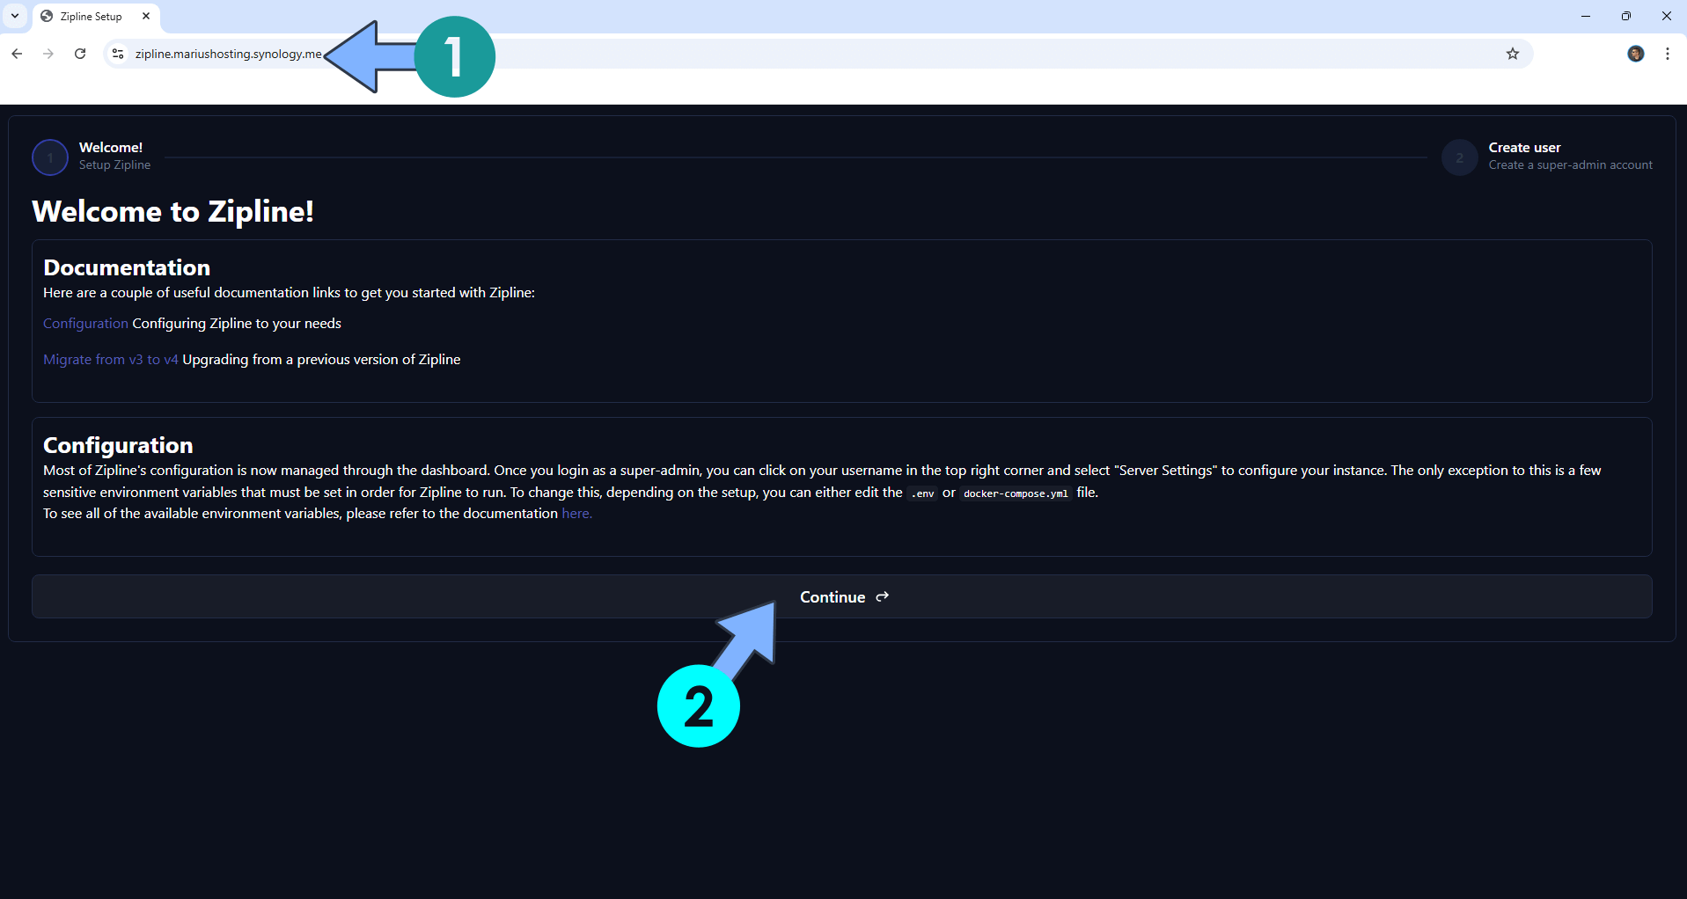Click the Welcome! Setup Zipline step label
This screenshot has width=1687, height=899.
tap(114, 156)
